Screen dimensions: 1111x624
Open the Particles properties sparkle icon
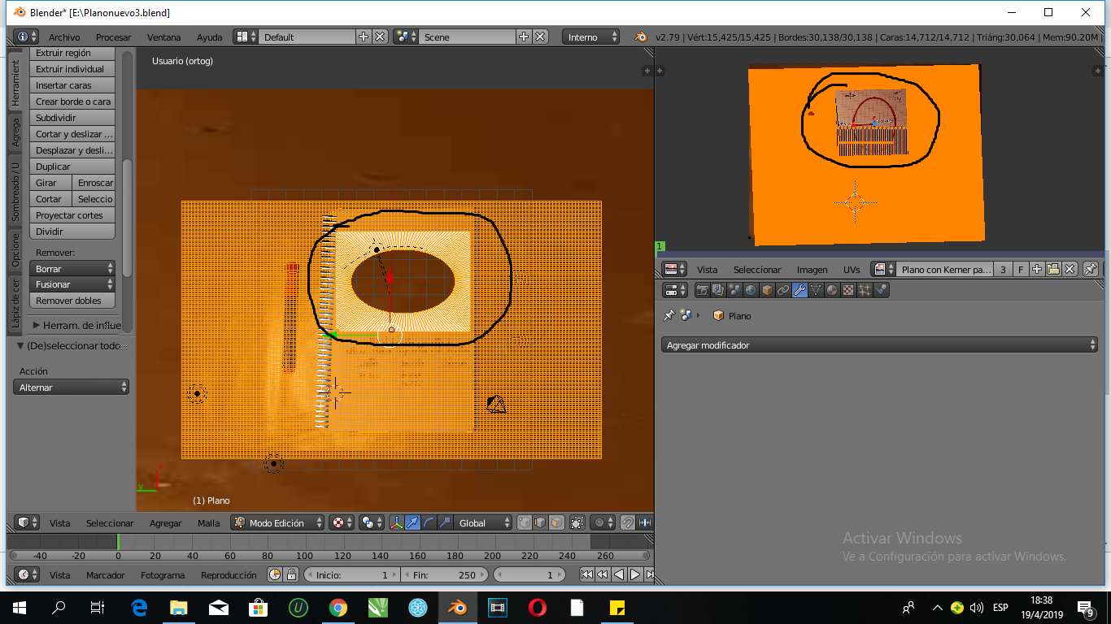865,290
